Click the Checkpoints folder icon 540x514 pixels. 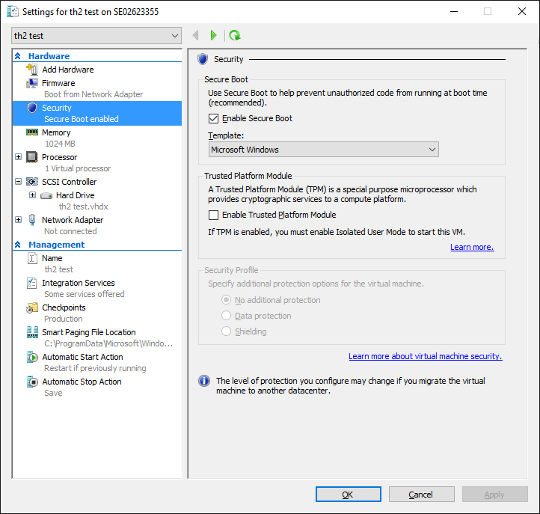(x=32, y=308)
